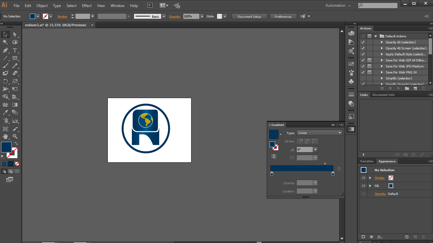Screen dimensions: 433x243
Task: Select the Blend tool
Action: click(15, 112)
